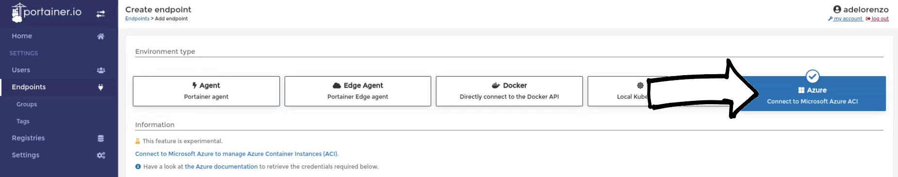Click the Settings gears icon
The image size is (898, 177).
click(100, 155)
